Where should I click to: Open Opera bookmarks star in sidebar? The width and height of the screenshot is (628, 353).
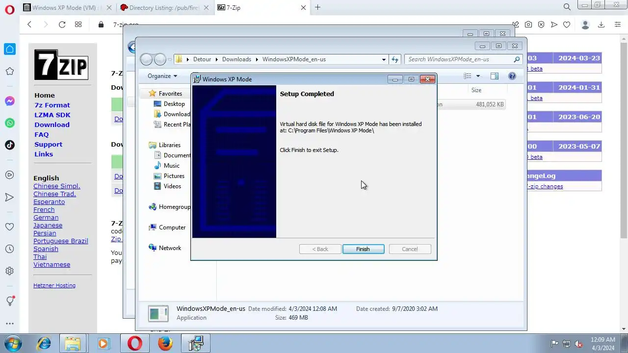(x=9, y=72)
